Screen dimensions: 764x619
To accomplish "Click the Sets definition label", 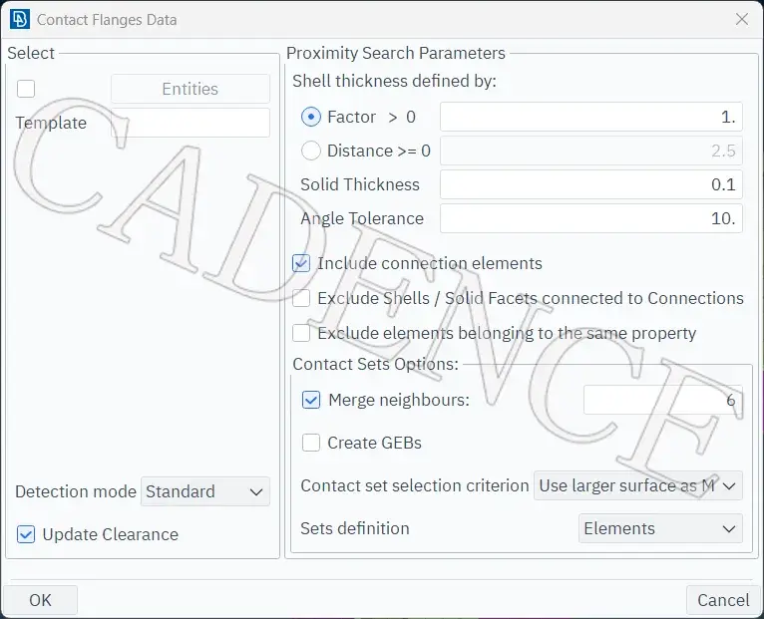I will point(355,528).
